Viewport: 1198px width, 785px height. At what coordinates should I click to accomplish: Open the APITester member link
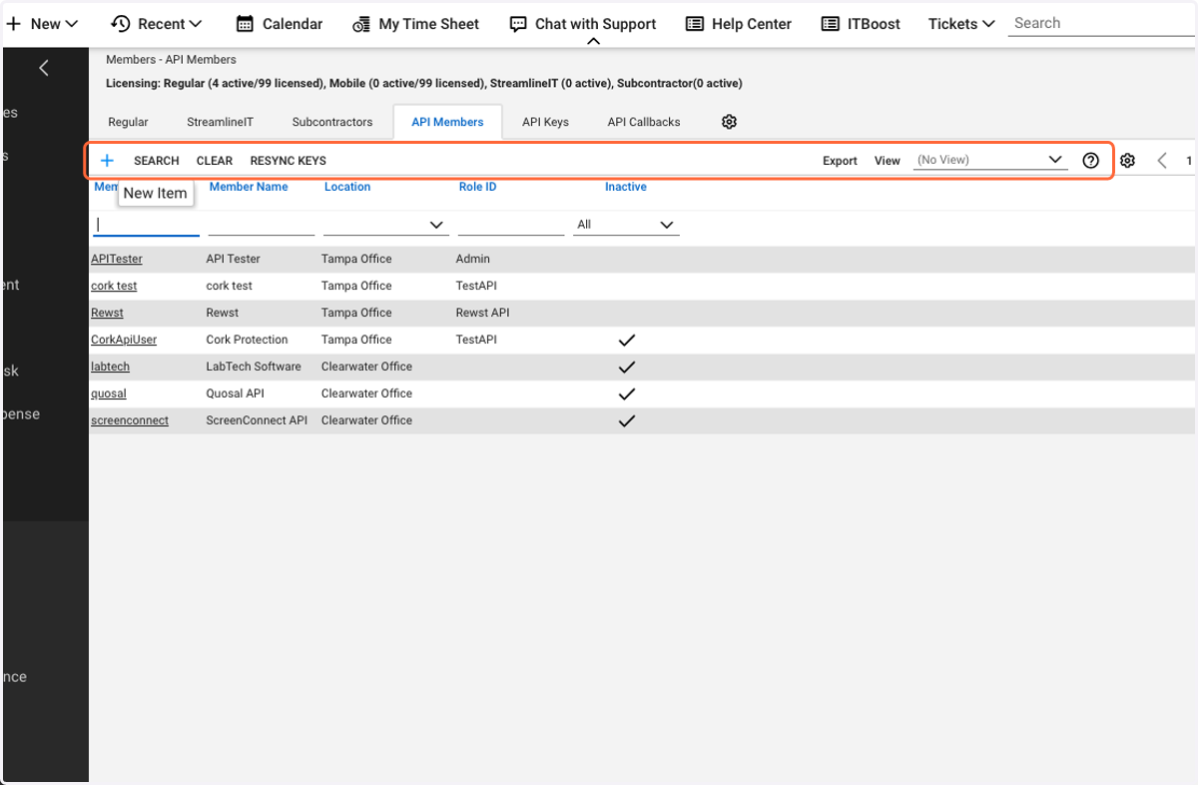pos(117,259)
